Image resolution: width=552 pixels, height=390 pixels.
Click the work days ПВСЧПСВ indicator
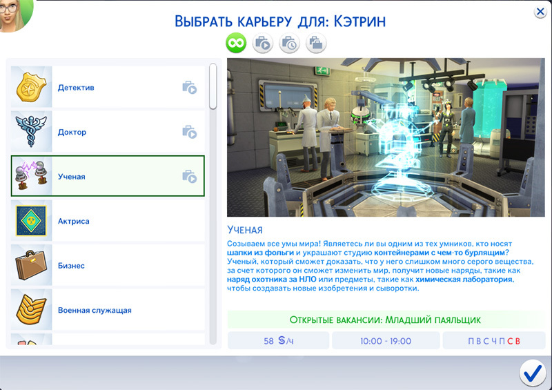tap(494, 341)
